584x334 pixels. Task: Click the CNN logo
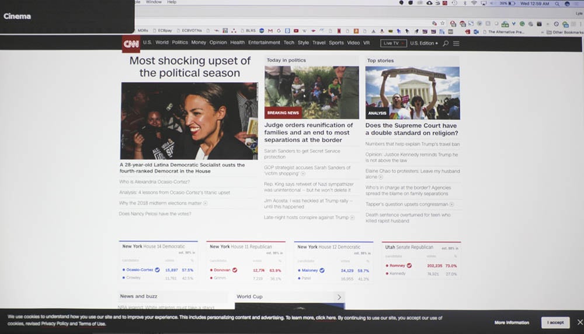point(131,44)
